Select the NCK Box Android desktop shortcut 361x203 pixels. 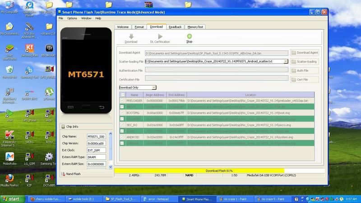(29, 31)
